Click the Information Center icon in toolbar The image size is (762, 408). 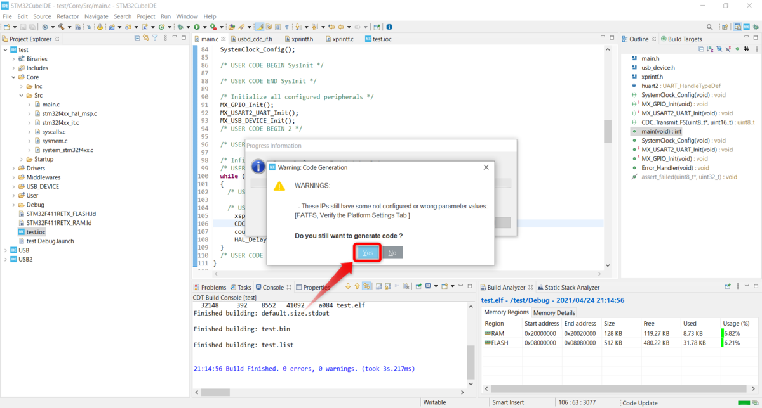(389, 27)
